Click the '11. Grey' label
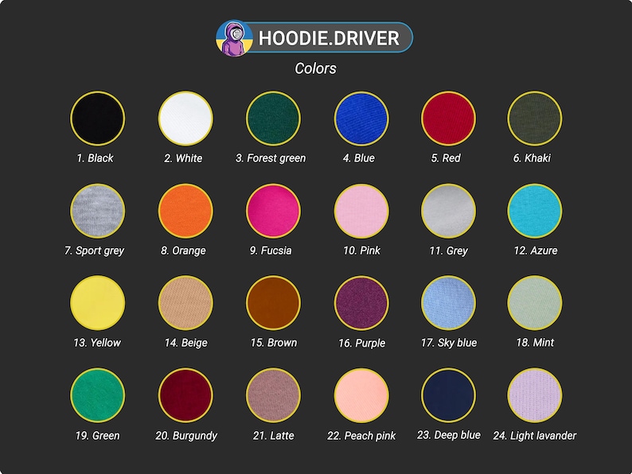This screenshot has height=474, width=632. click(x=449, y=251)
